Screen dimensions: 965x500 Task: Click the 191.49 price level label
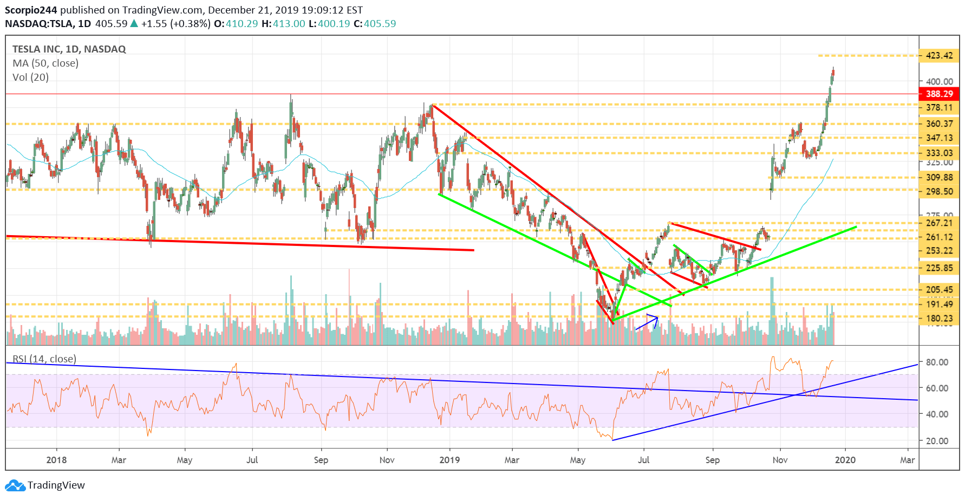(x=939, y=304)
